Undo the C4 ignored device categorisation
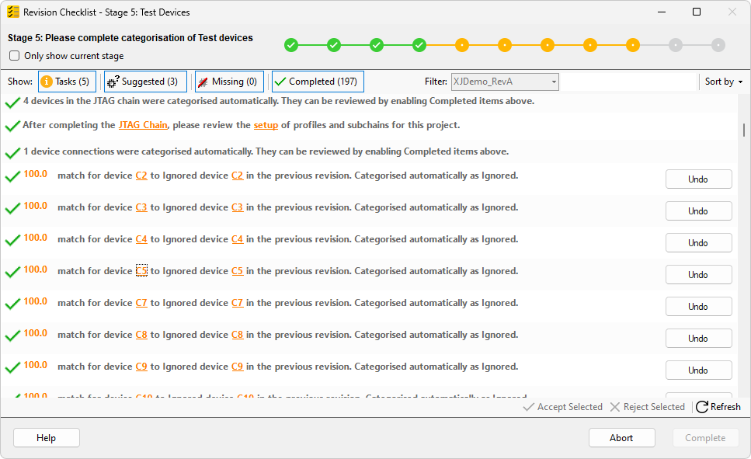Image resolution: width=751 pixels, height=459 pixels. (698, 243)
